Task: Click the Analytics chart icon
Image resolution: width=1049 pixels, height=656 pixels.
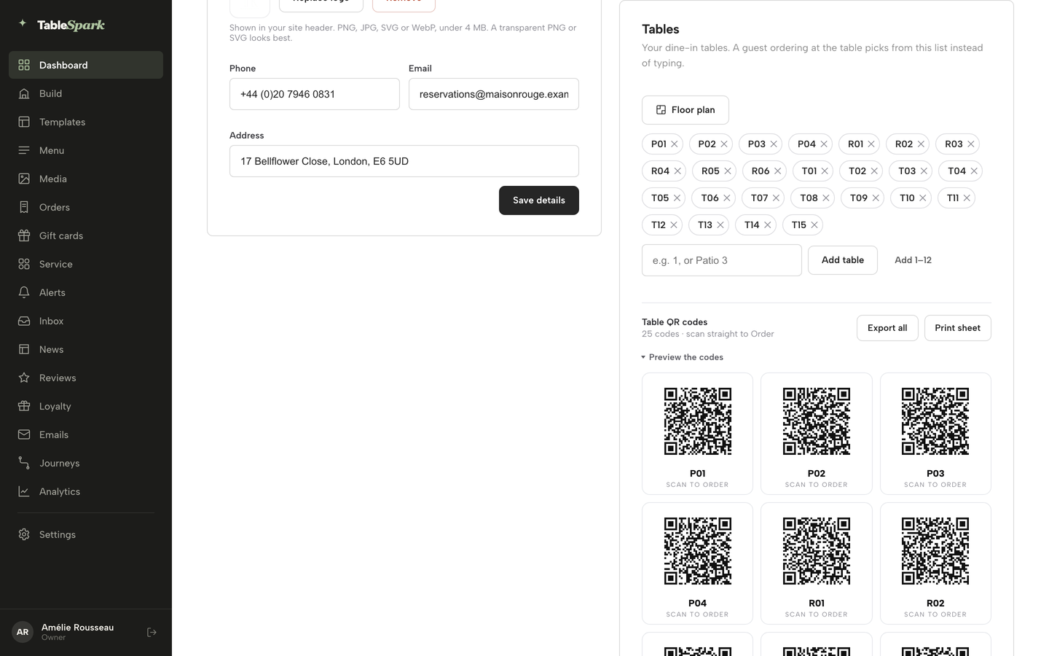Action: (x=24, y=491)
